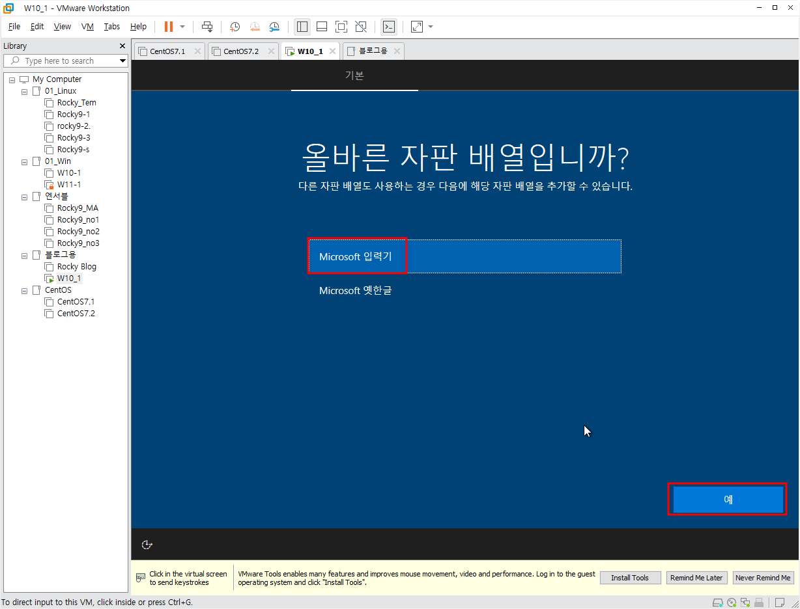Screen dimensions: 800x609
Task: Open the snapshot manager
Action: [x=274, y=27]
